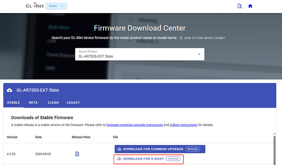Click the external-link icon beside model name help
This screenshot has height=165, width=282.
(181, 38)
